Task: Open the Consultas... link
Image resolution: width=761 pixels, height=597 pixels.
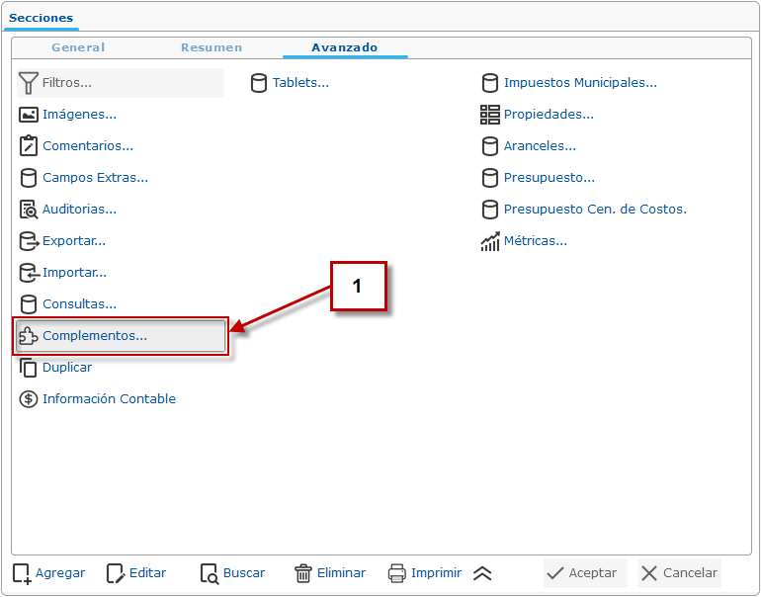Action: point(80,304)
